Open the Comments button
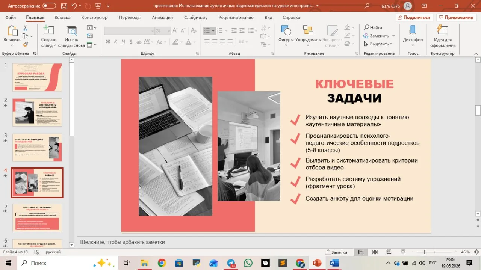 456,17
